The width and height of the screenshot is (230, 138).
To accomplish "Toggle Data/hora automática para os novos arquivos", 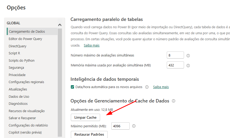I will coord(72,87).
